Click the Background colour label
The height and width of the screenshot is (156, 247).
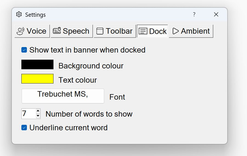tap(91, 66)
